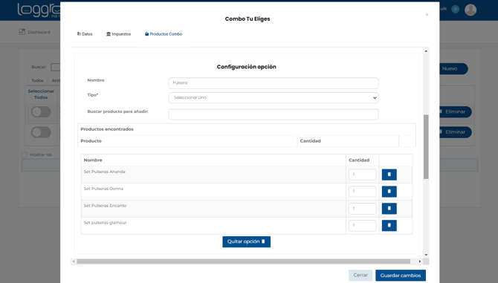The image size is (498, 283).
Task: Delete the Set pulseras glamour row
Action: click(x=389, y=226)
